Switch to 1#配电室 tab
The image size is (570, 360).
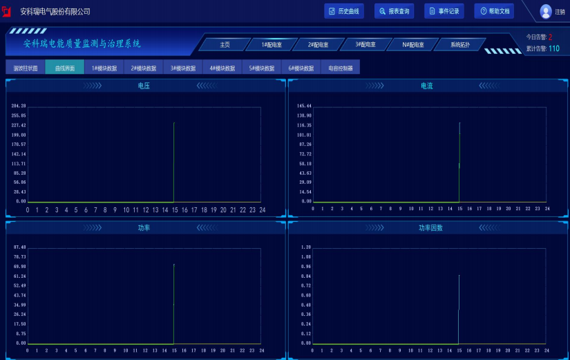click(272, 44)
